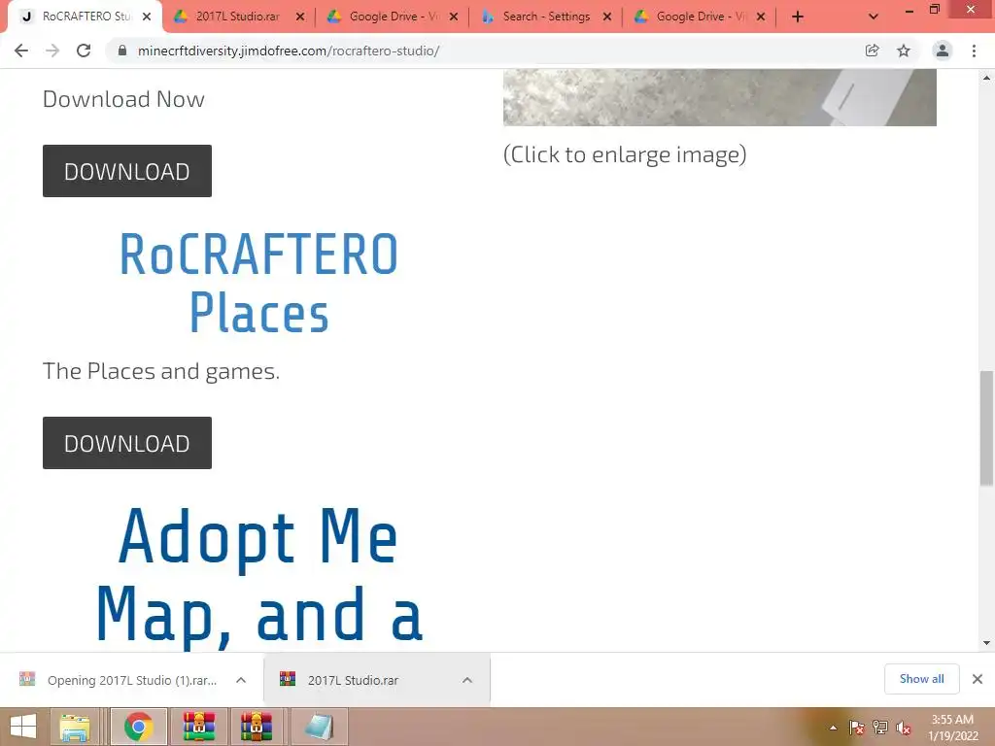995x746 pixels.
Task: Open the Windows Start menu
Action: [x=23, y=727]
